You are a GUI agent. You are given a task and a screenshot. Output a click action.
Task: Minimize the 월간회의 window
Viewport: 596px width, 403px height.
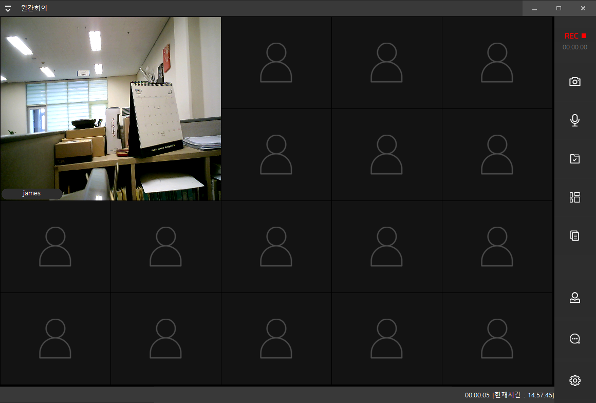(534, 8)
